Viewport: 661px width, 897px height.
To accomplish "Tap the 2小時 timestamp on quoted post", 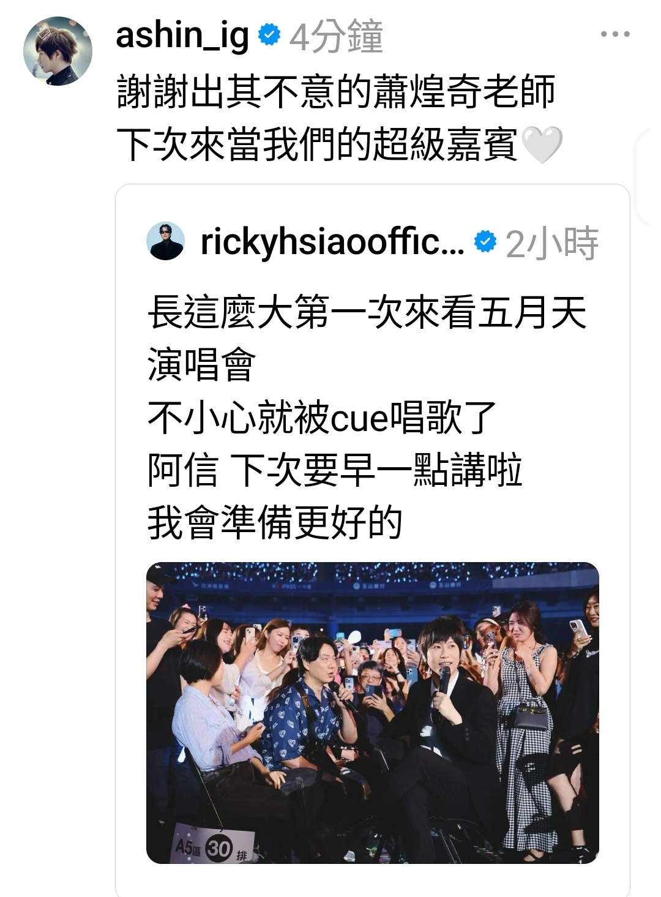I will (551, 242).
